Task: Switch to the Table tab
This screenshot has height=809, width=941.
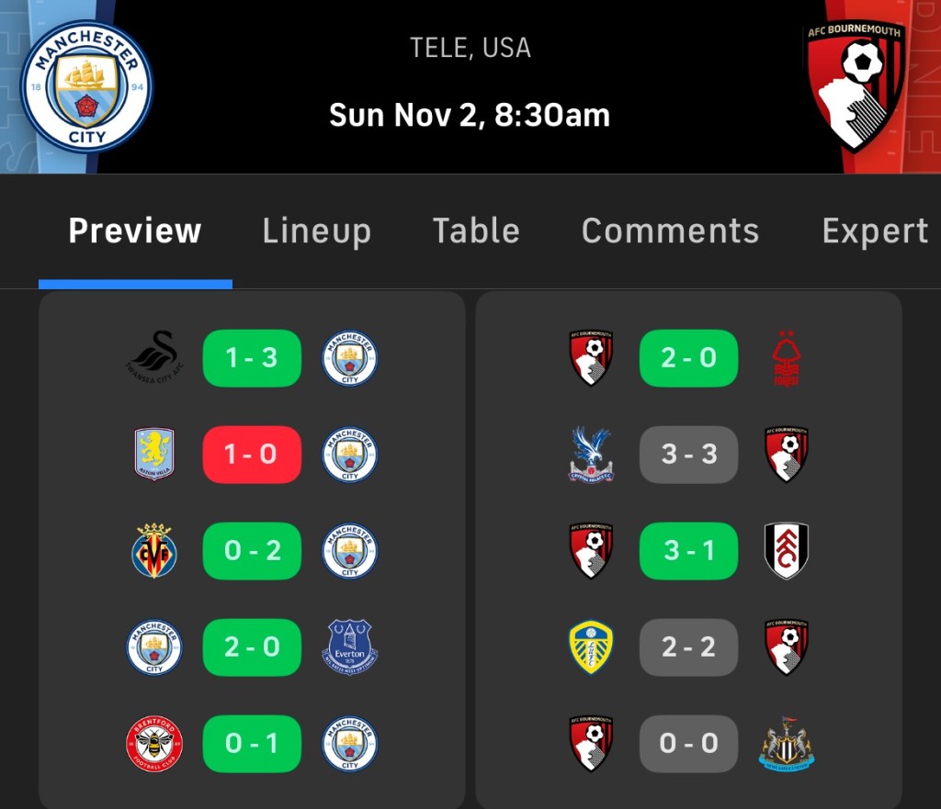Action: pyautogui.click(x=476, y=230)
